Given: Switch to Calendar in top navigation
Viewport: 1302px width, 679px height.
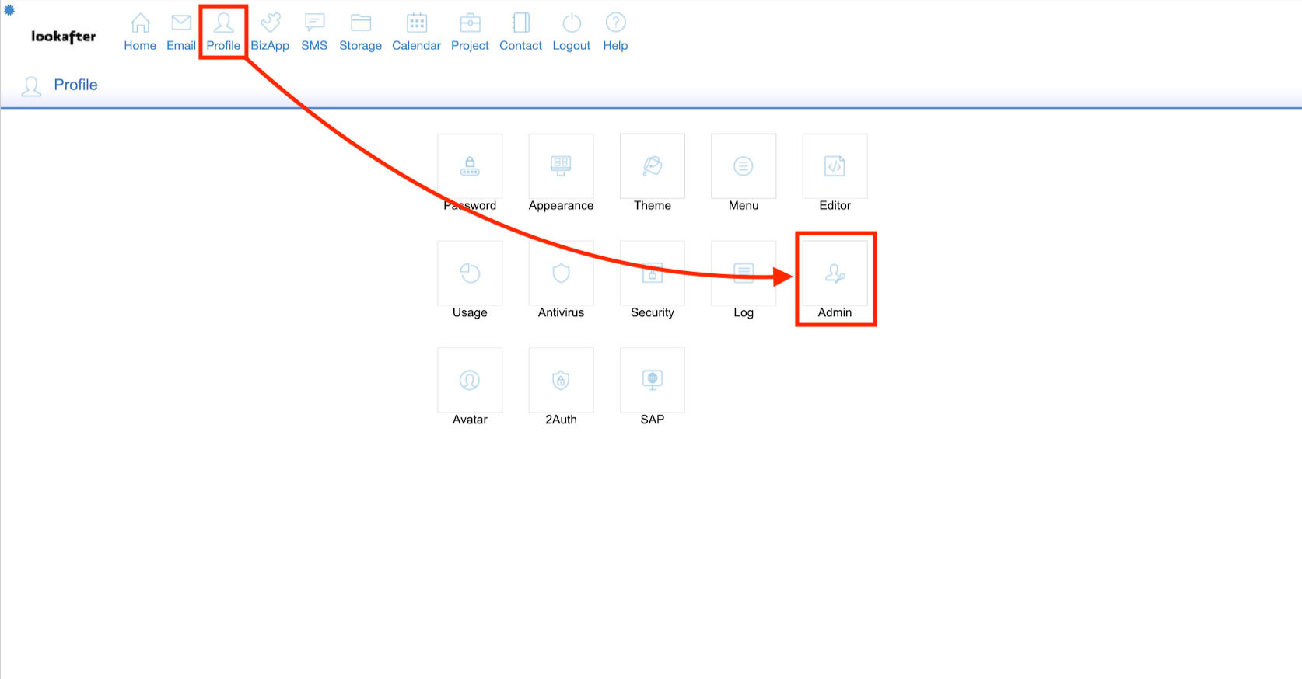Looking at the screenshot, I should coord(416,33).
